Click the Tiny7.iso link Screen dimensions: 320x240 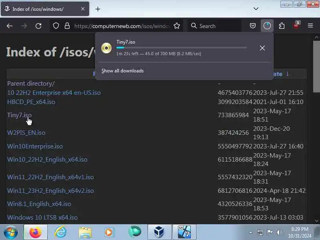(x=19, y=115)
